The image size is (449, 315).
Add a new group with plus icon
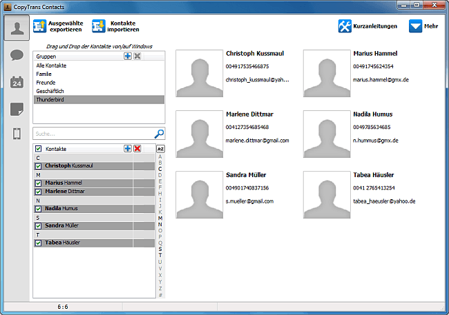click(x=128, y=56)
